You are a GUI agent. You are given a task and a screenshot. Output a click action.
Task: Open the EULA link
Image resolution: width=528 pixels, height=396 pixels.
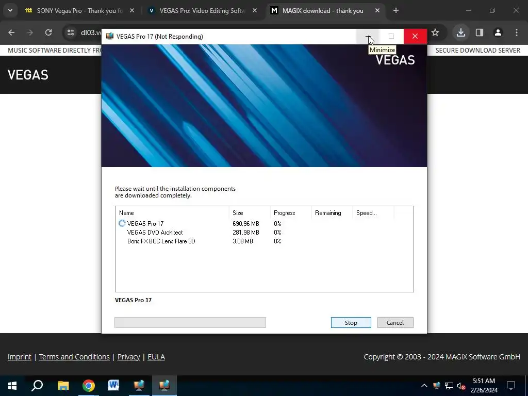[156, 357]
